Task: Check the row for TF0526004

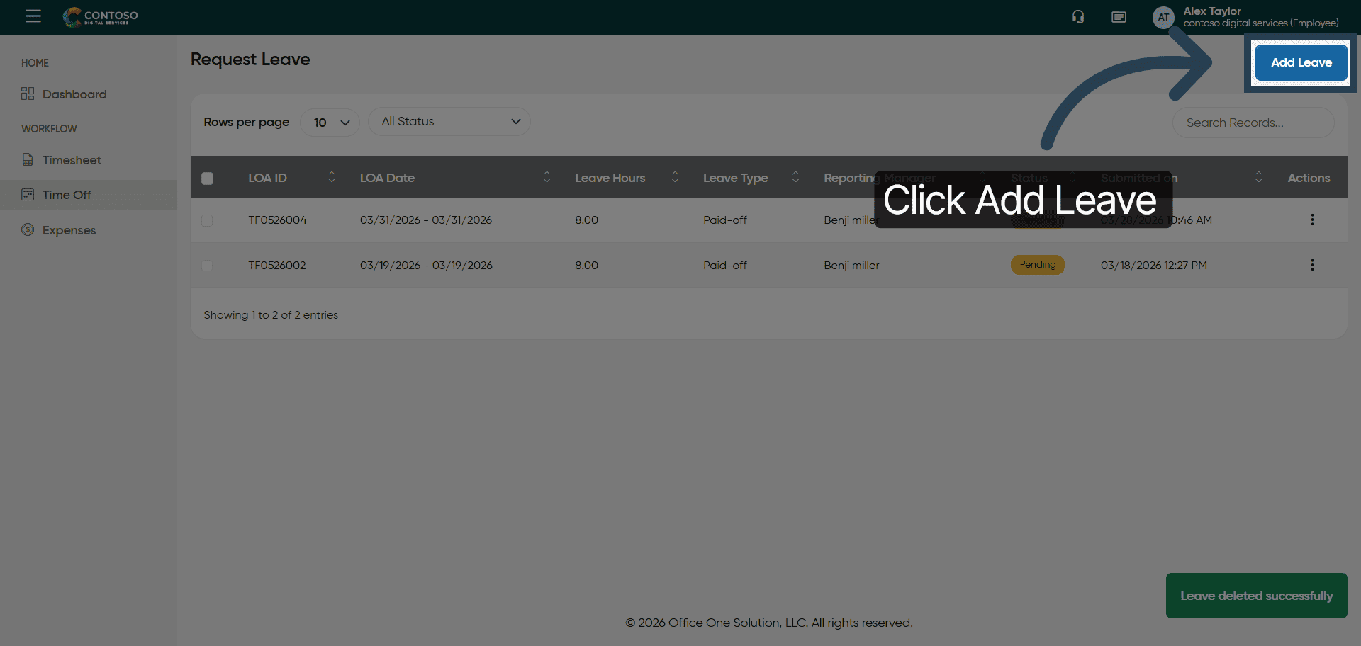Action: (207, 220)
